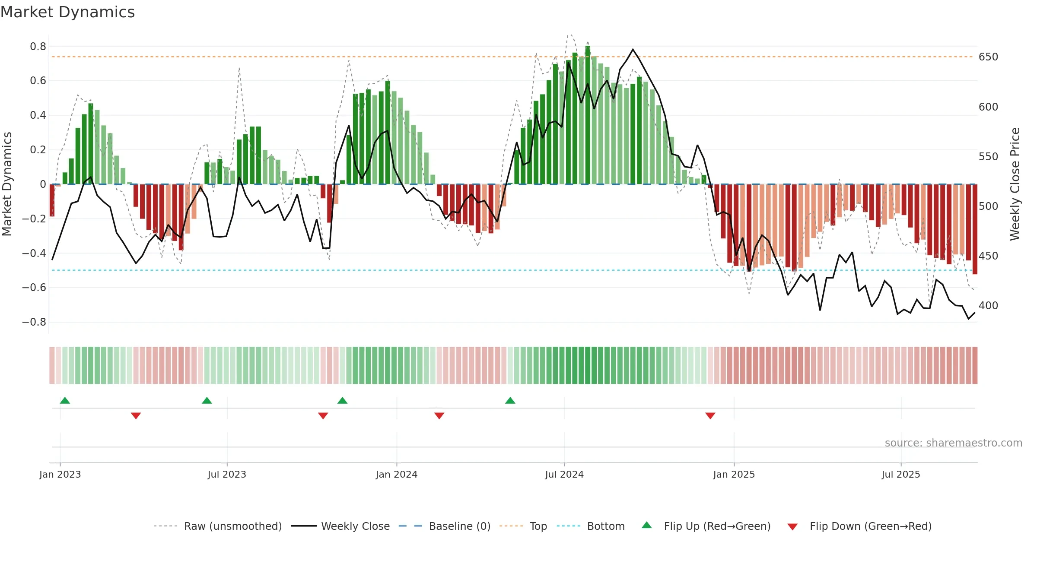Click the first green flip-up triangle near Jan 2023

click(x=65, y=400)
